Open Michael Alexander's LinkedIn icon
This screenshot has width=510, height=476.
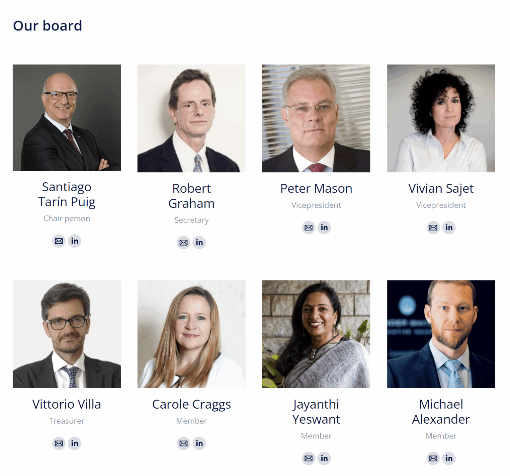(x=449, y=458)
